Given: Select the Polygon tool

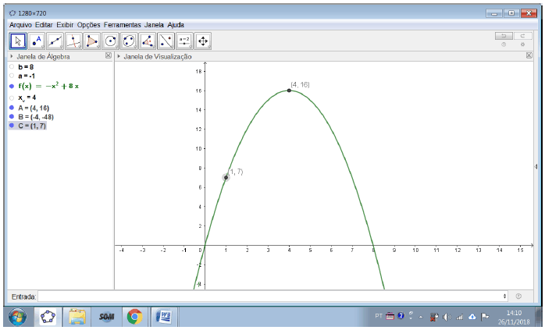Looking at the screenshot, I should click(x=92, y=41).
